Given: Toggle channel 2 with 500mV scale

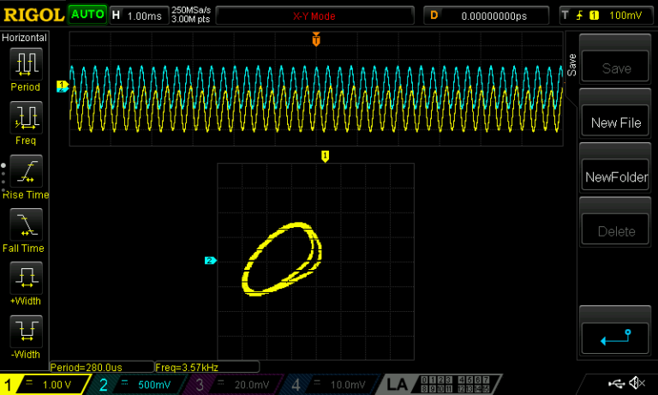Looking at the screenshot, I should 139,385.
